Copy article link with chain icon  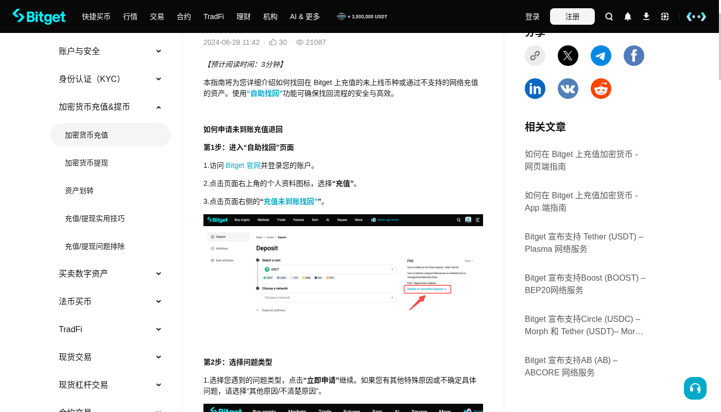(535, 56)
